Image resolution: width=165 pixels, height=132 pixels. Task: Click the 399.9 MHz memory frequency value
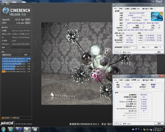point(144,95)
